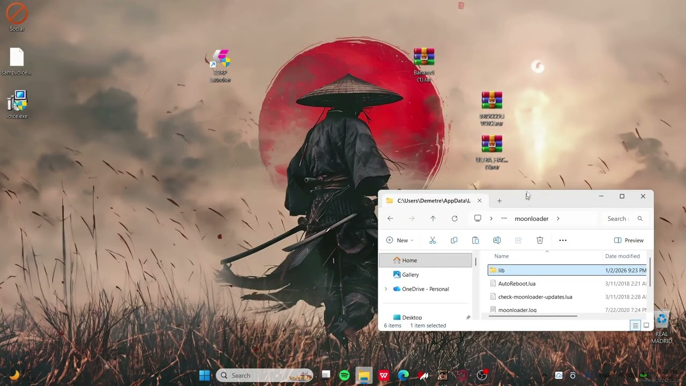Click the Rename icon in Explorer toolbar

coord(497,240)
